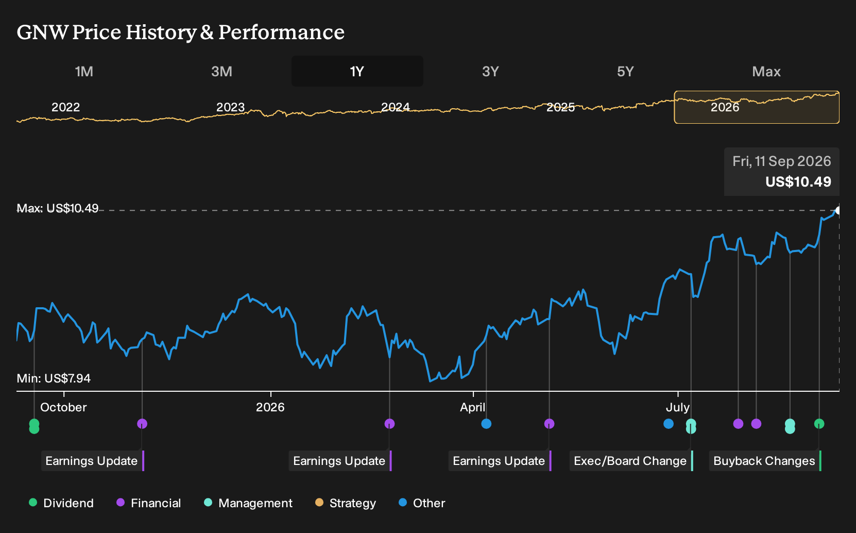856x533 pixels.
Task: Open the Buyback Changes event label
Action: pyautogui.click(x=765, y=461)
